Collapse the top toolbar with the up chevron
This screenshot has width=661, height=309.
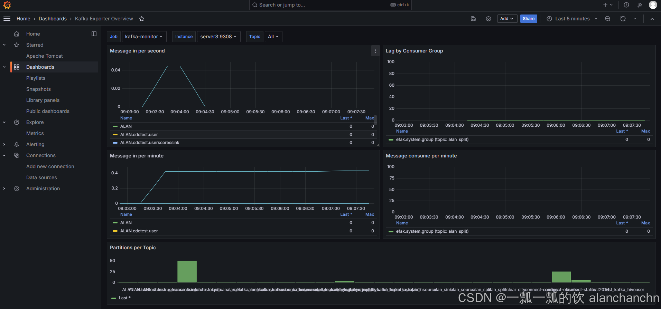click(652, 19)
